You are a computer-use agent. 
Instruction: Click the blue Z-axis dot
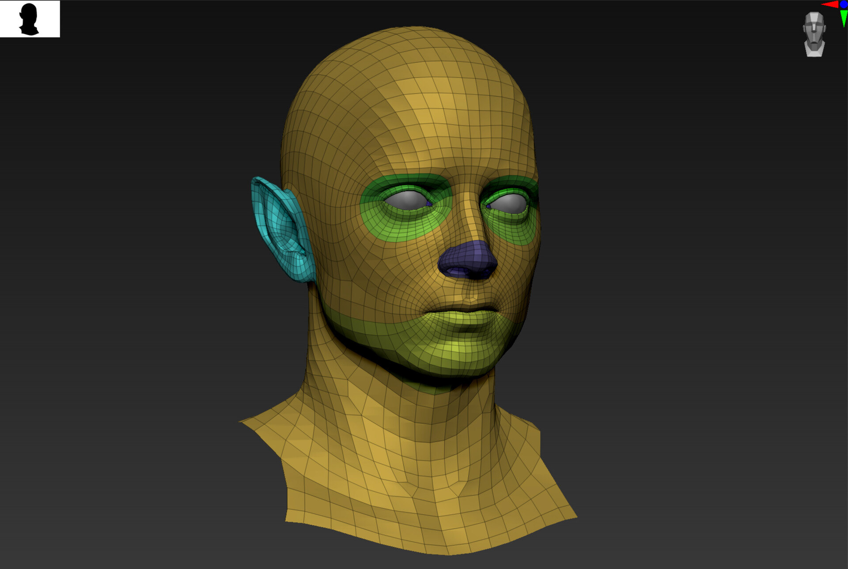[844, 4]
